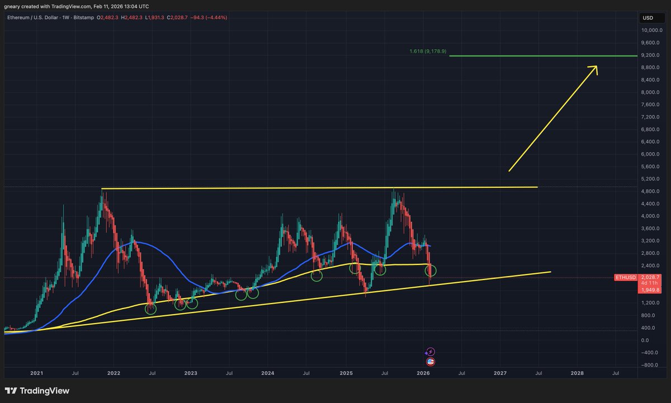Click the 4d 11h bar countdown badge
This screenshot has width=671, height=403.
point(650,283)
